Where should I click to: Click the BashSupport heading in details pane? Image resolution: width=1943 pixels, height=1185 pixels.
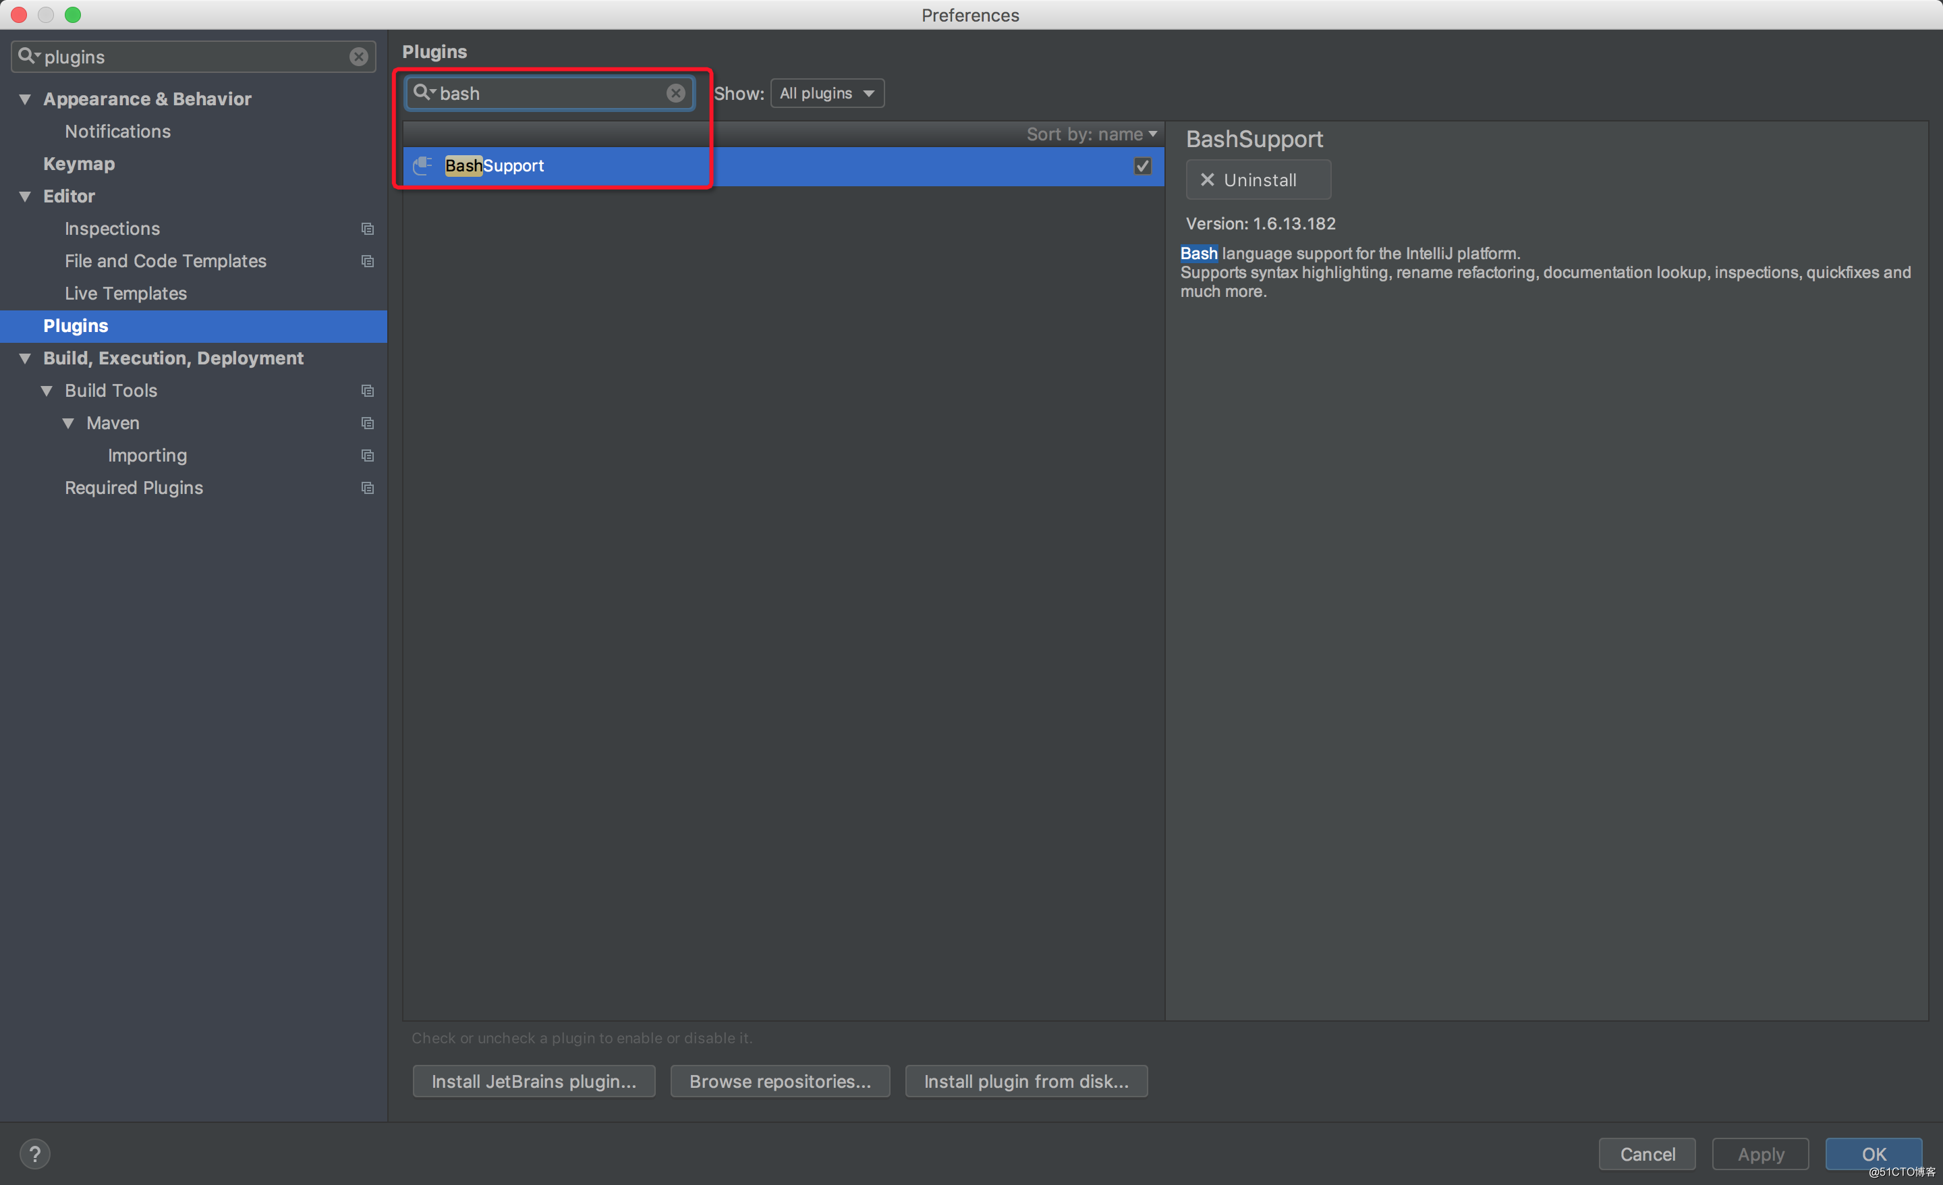tap(1254, 140)
